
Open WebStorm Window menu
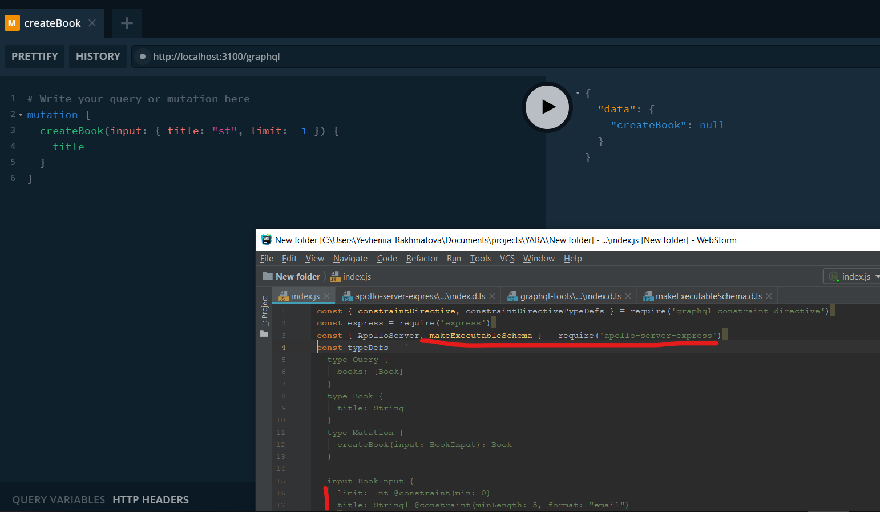(x=539, y=259)
